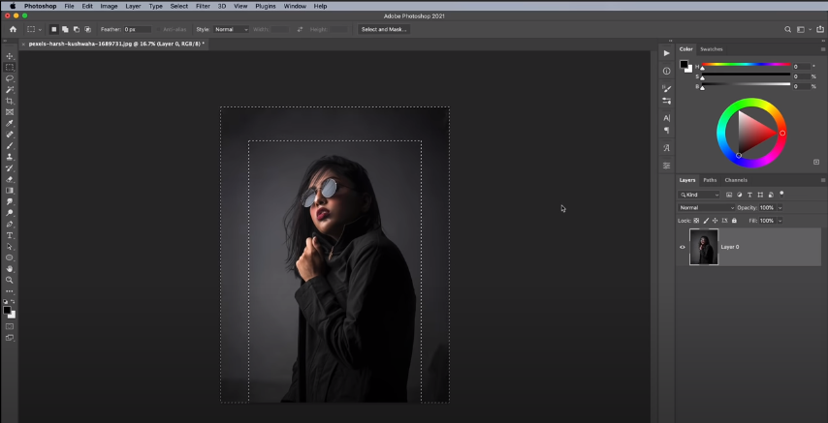
Task: Pick the Eyedropper tool
Action: pyautogui.click(x=10, y=123)
